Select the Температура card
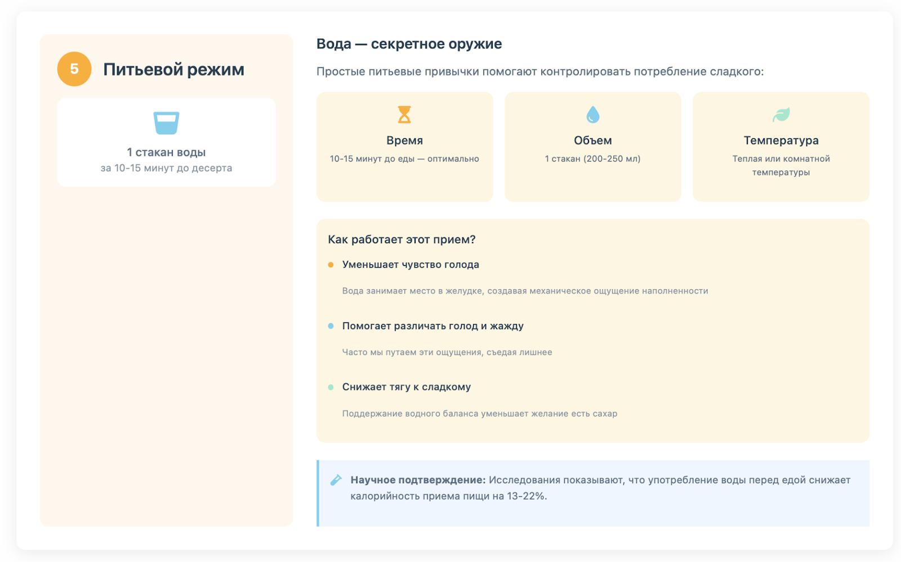Image resolution: width=901 pixels, height=562 pixels. click(781, 147)
